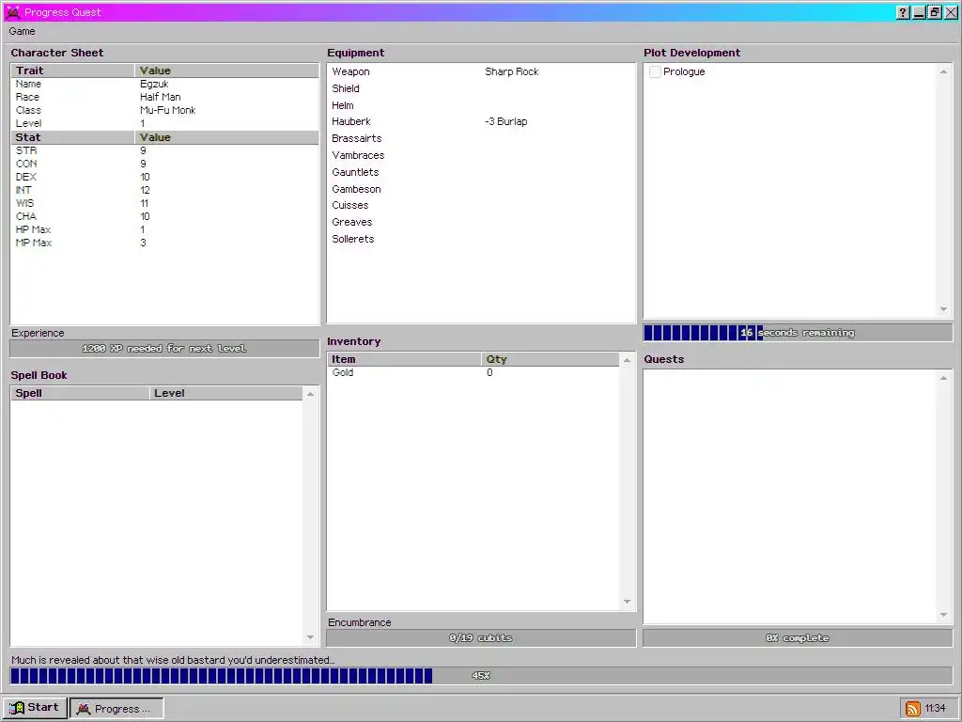Select the Name row showing Egzuk

165,84
